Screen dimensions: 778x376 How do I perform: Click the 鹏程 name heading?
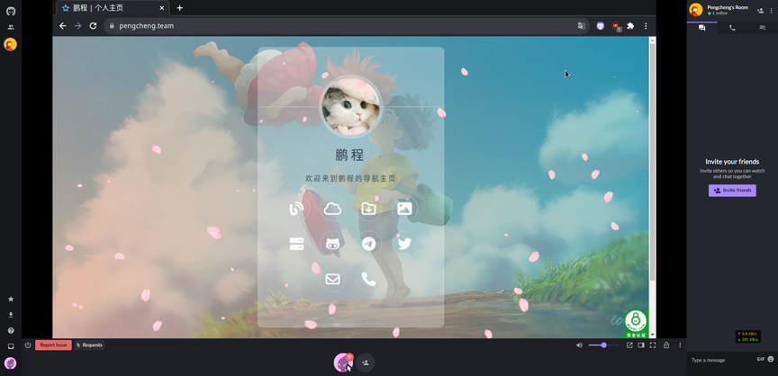tap(349, 155)
